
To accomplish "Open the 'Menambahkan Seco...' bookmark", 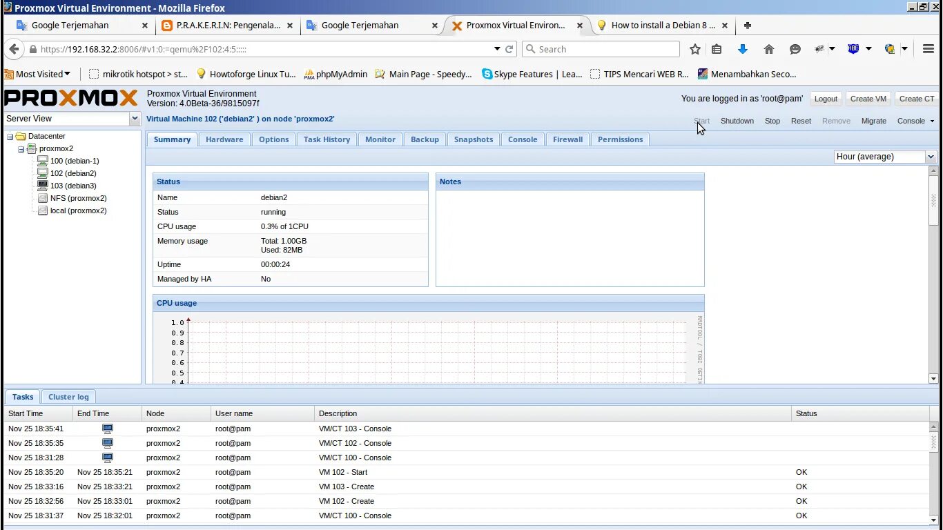I will click(x=747, y=74).
